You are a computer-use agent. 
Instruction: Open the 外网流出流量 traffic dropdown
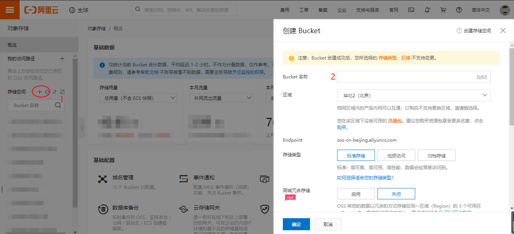(x=221, y=98)
